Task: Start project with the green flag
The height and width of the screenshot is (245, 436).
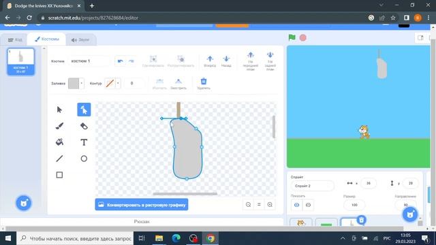Action: click(x=292, y=37)
